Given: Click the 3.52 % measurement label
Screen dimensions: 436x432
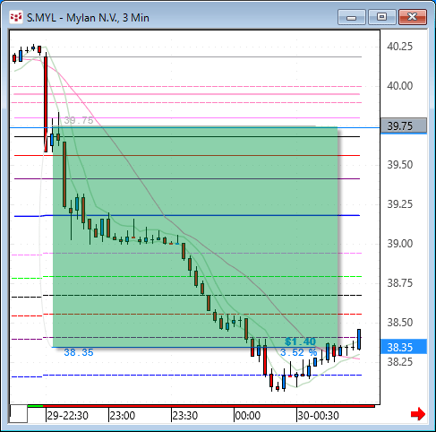Looking at the screenshot, I should [299, 352].
